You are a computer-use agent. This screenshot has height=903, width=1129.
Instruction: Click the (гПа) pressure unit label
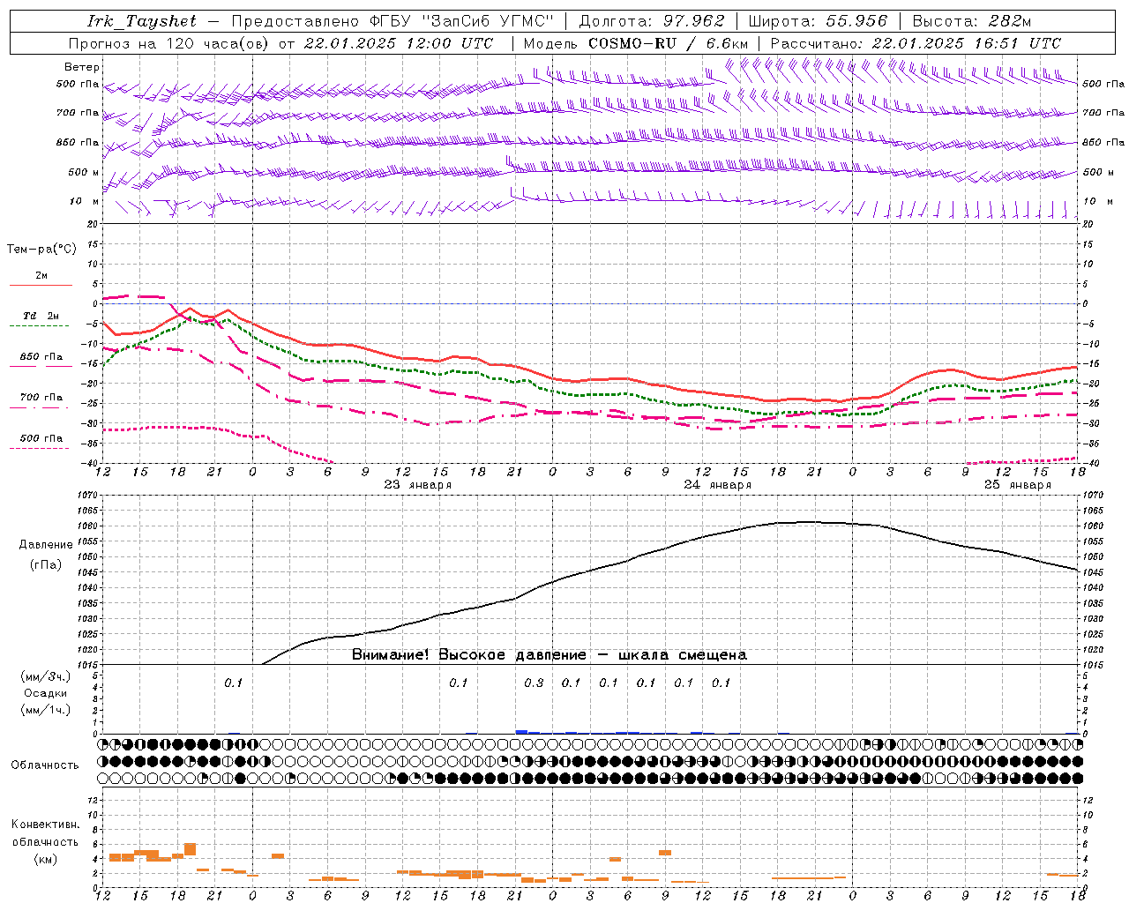point(46,564)
